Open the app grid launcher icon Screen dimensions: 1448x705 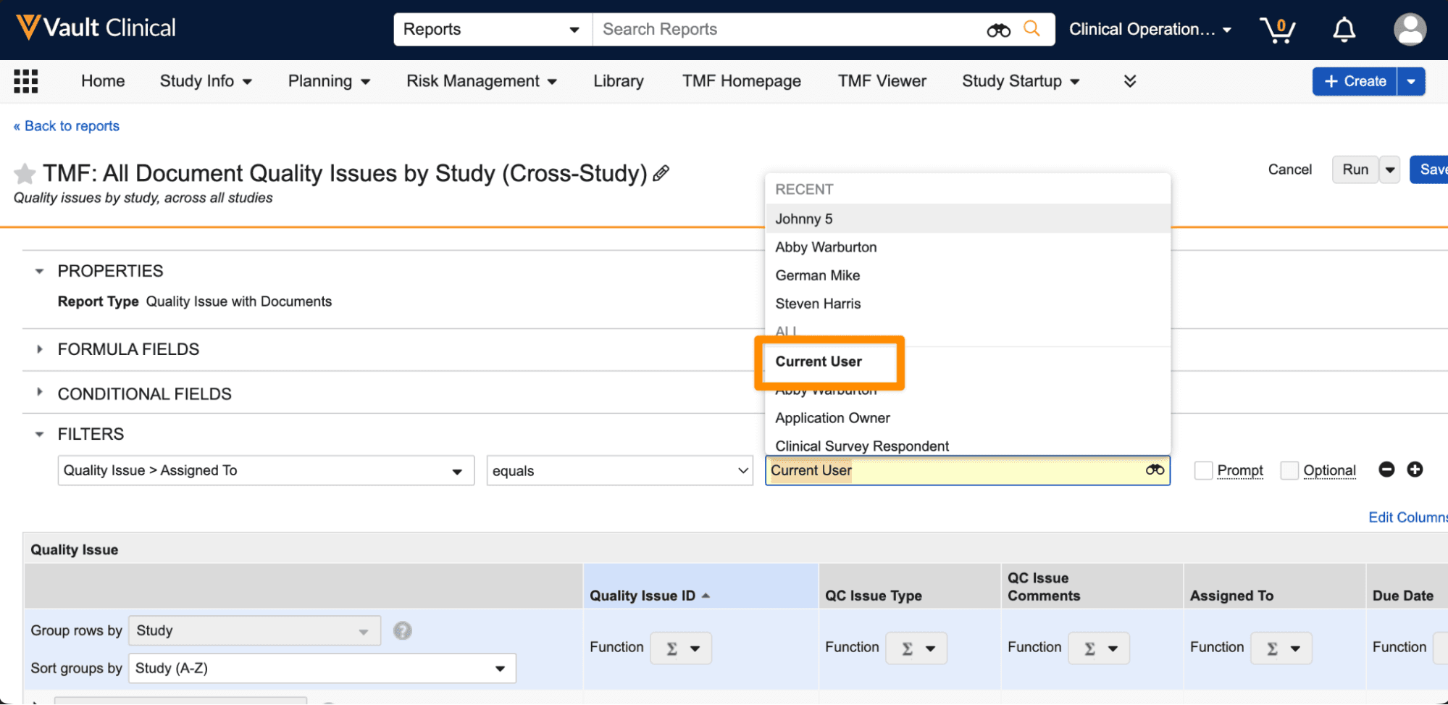26,81
